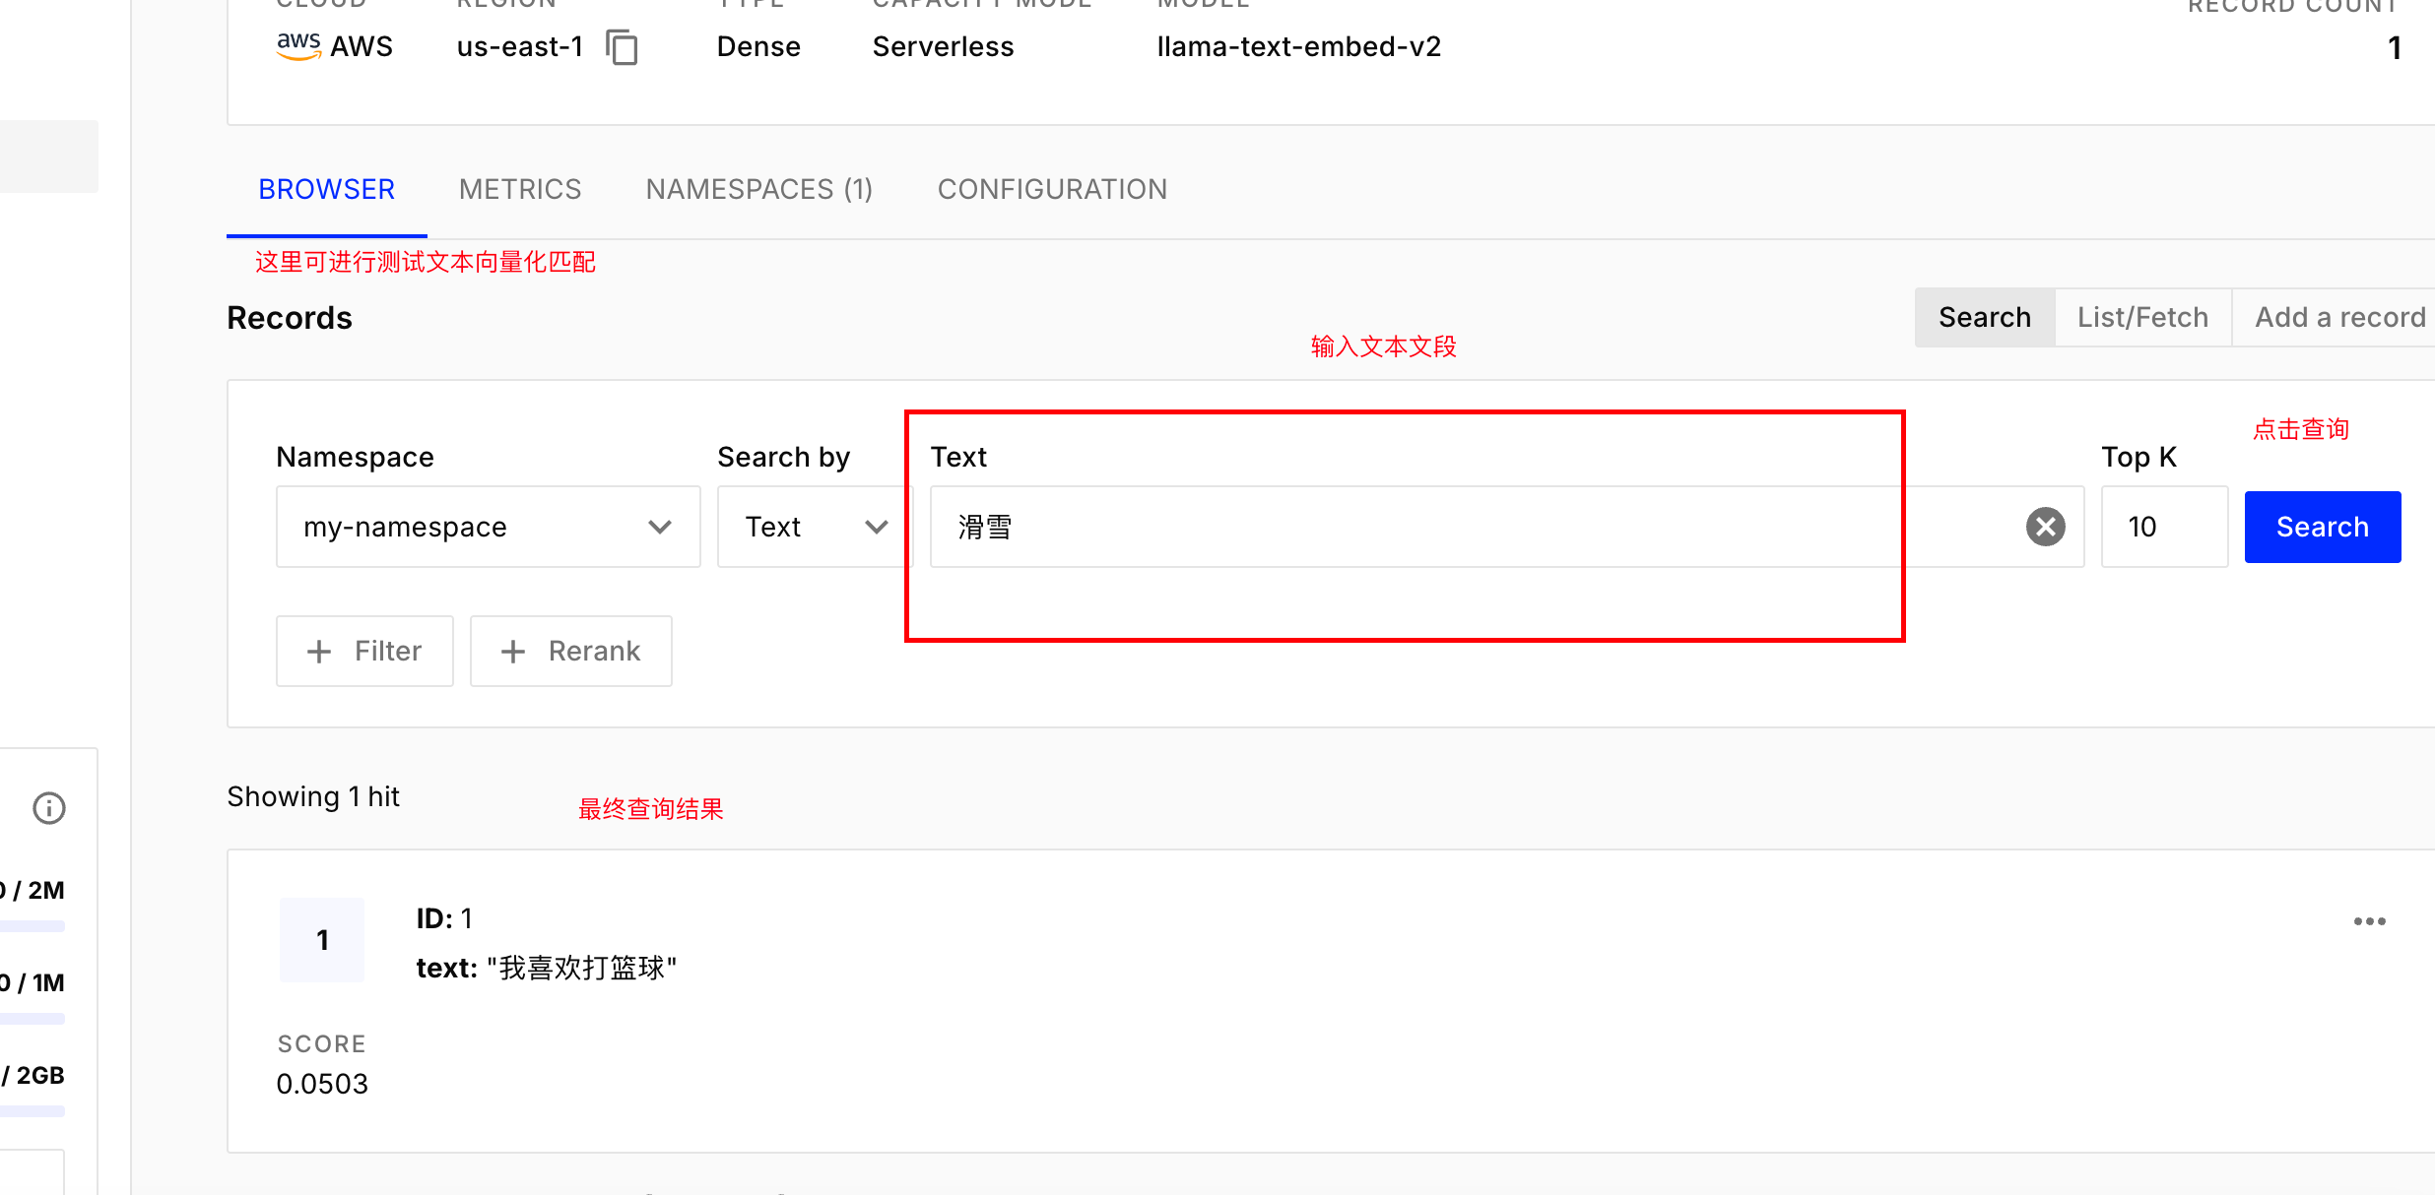2435x1195 pixels.
Task: Click the blue Search button
Action: coord(2323,527)
